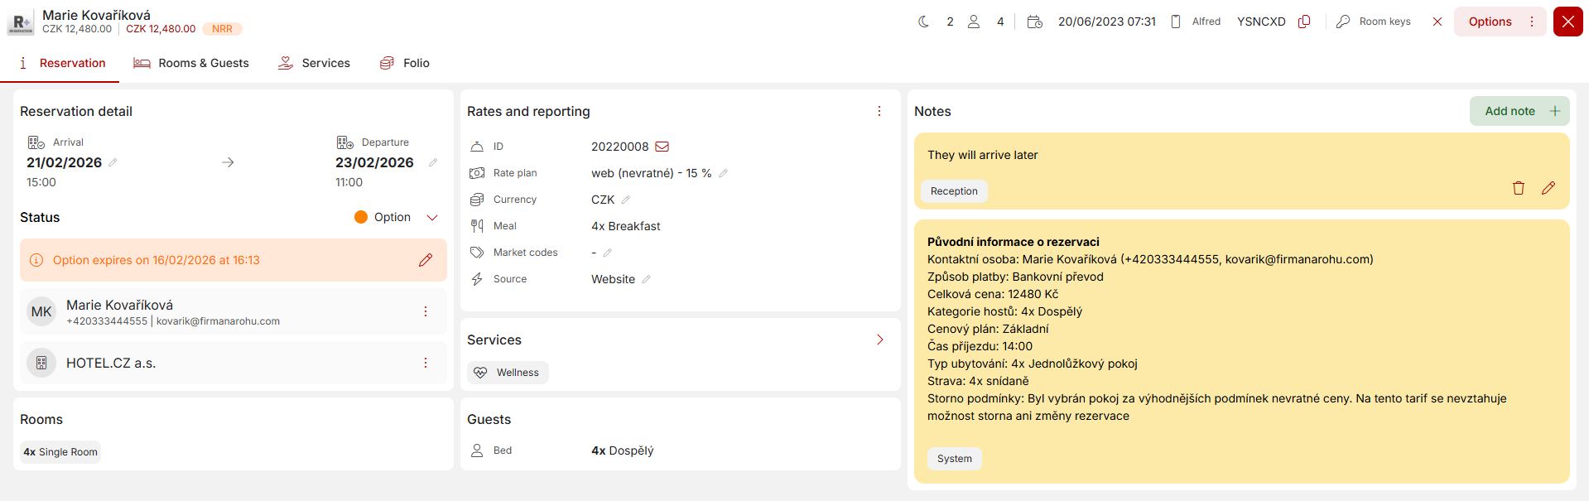1589x501 pixels.
Task: Open Marie Kovaříková contact options menu
Action: coord(426,311)
